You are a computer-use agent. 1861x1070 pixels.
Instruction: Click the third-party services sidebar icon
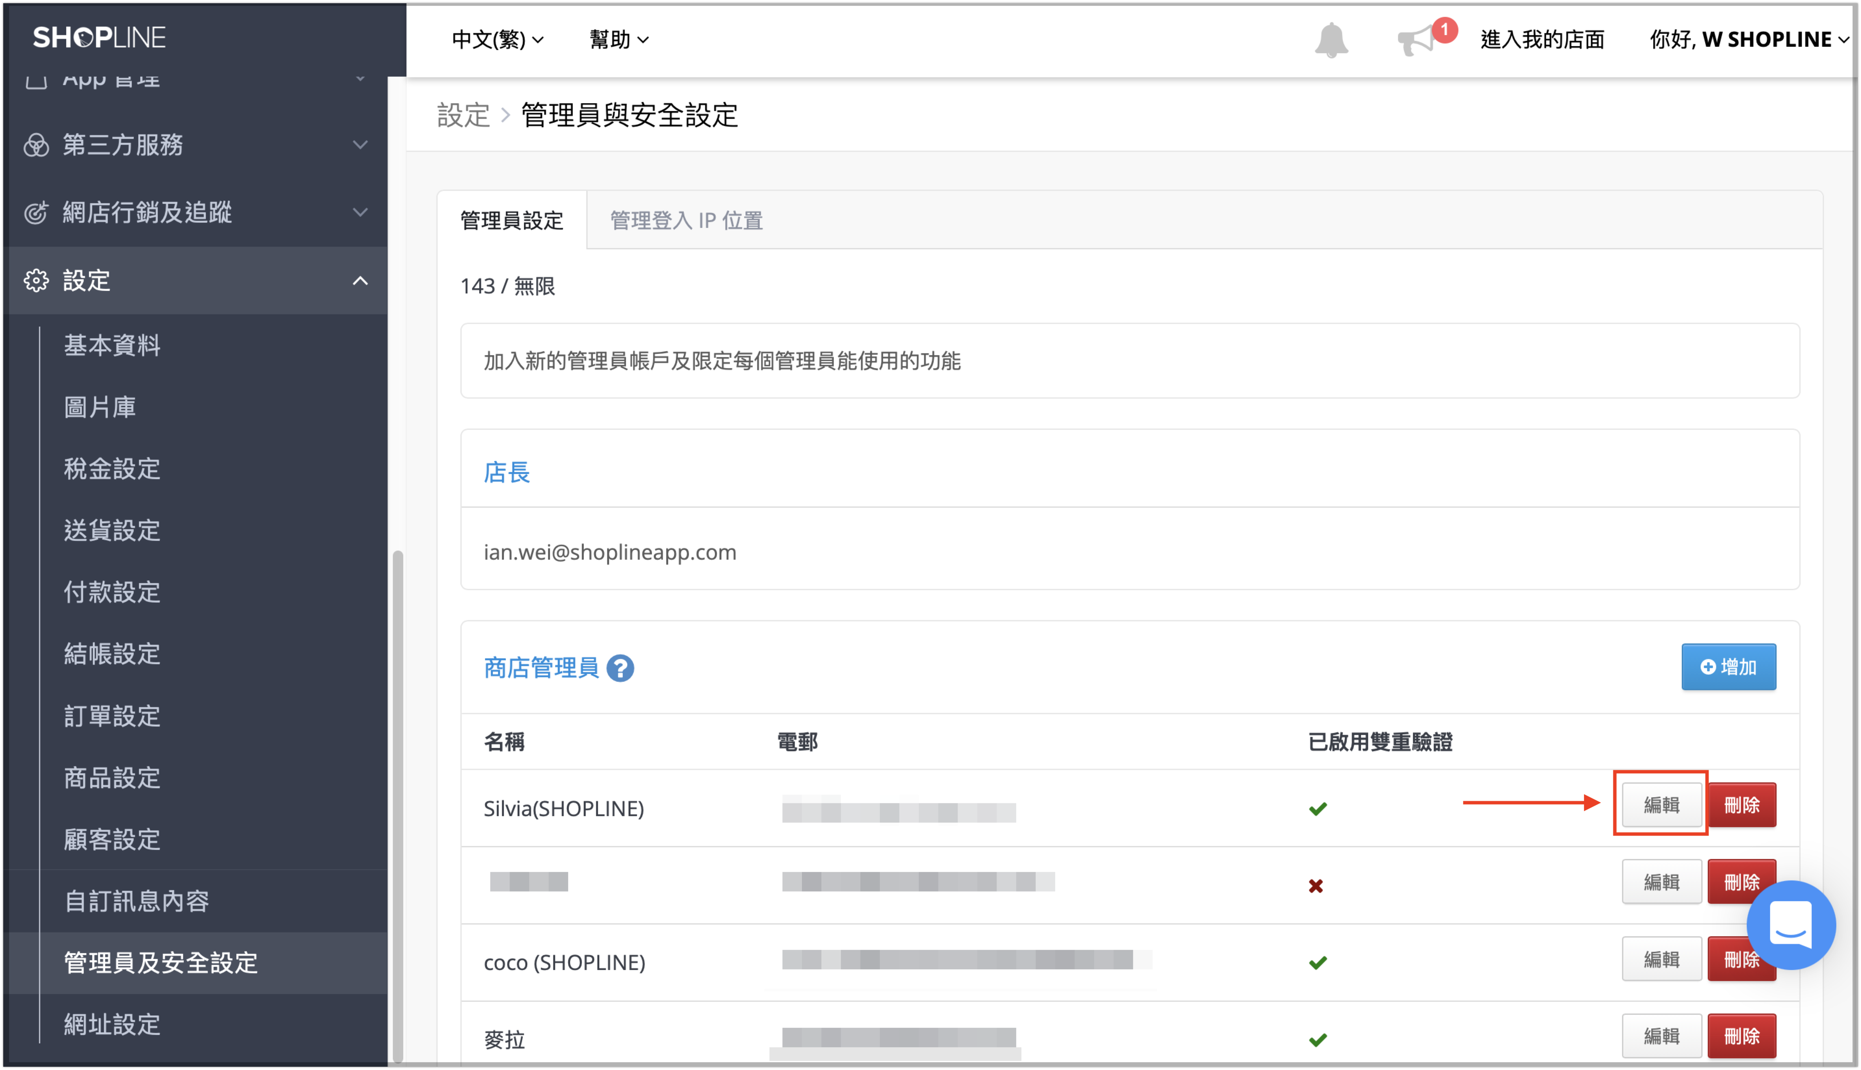pyautogui.click(x=36, y=145)
